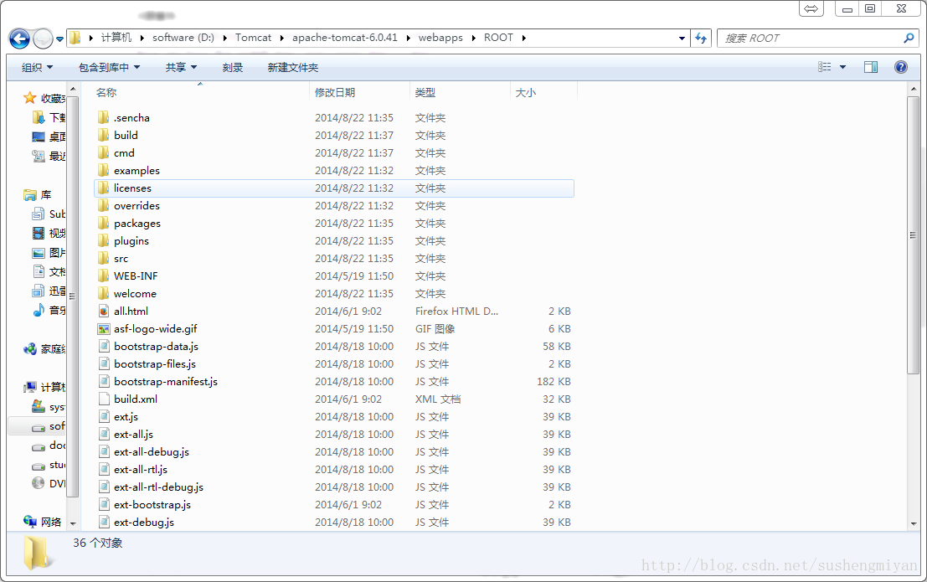
Task: Click the DVD drive icon in sidebar
Action: tap(39, 483)
